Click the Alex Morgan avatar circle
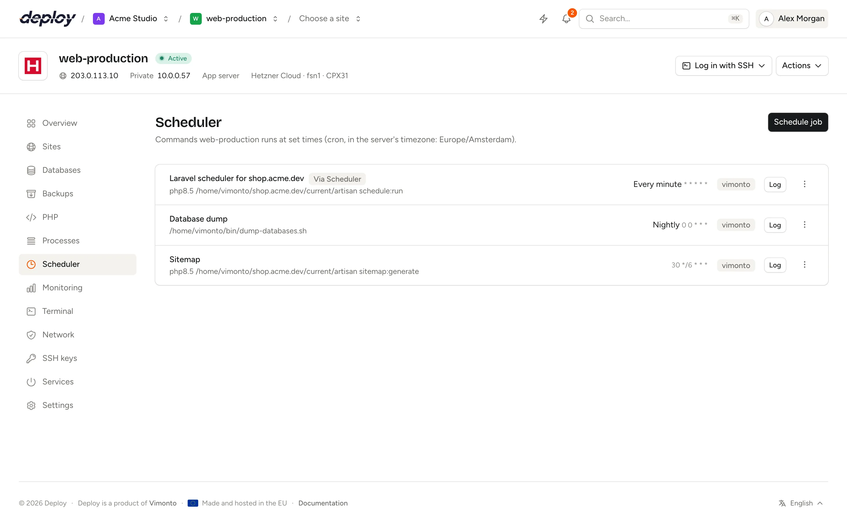The image size is (847, 529). click(x=766, y=19)
